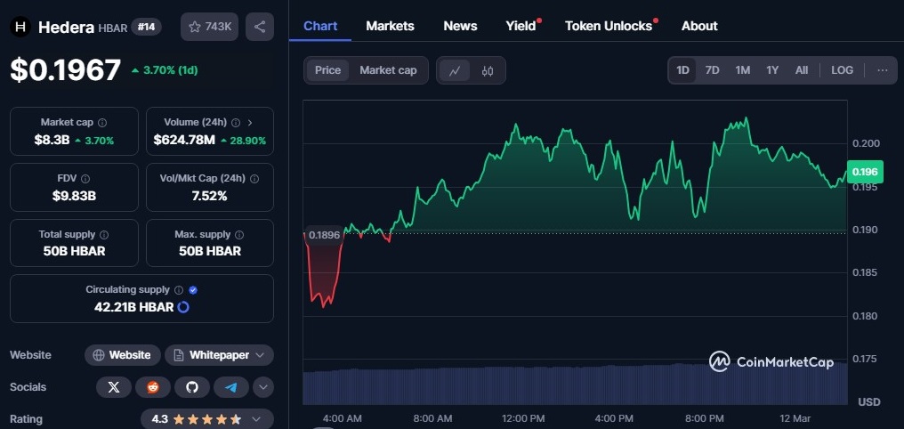This screenshot has height=429, width=904.
Task: Open Hedera's X (Twitter) social link
Action: [x=114, y=387]
